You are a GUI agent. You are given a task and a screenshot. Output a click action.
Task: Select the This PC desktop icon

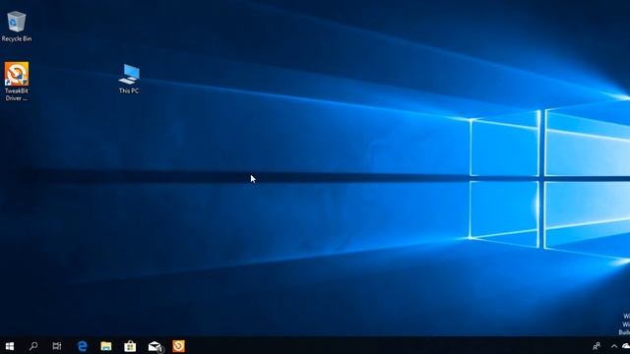pyautogui.click(x=129, y=79)
